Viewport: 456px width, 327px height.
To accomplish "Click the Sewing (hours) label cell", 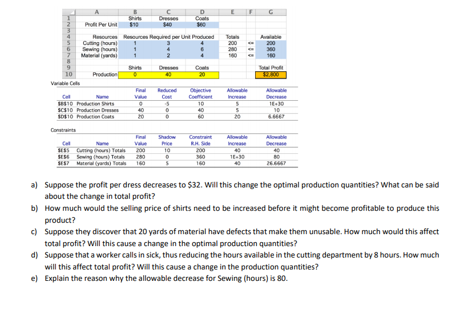I will [100, 50].
